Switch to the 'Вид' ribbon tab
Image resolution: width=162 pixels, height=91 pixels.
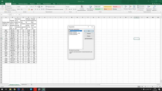54,4
